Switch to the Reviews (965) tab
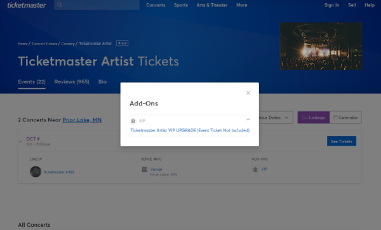 (72, 82)
